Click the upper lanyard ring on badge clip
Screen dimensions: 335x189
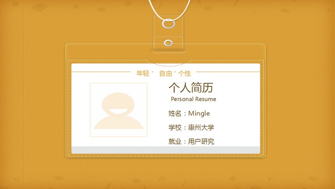tap(168, 24)
